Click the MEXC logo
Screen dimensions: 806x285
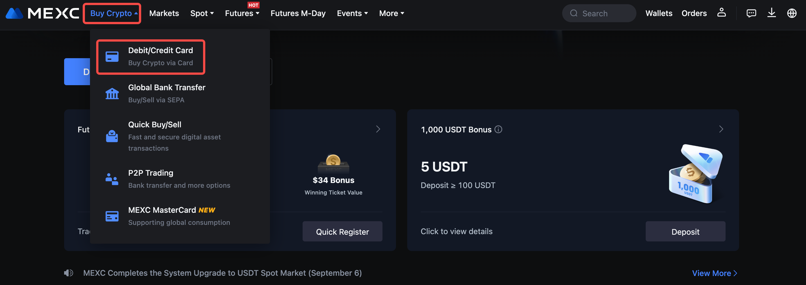pyautogui.click(x=42, y=13)
